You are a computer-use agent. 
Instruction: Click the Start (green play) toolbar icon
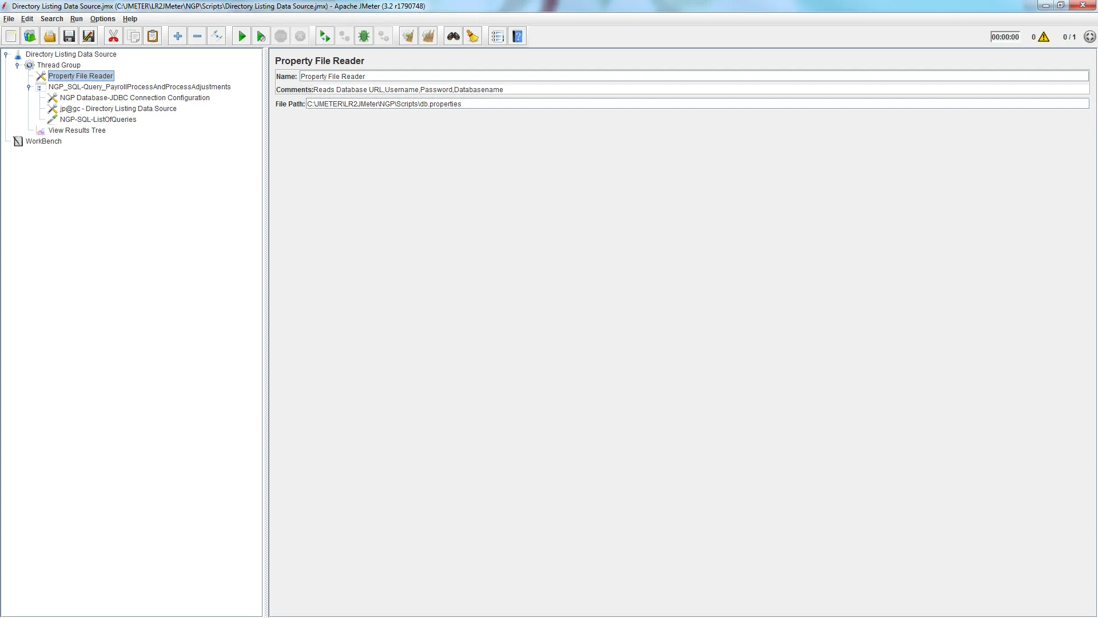[x=242, y=37]
